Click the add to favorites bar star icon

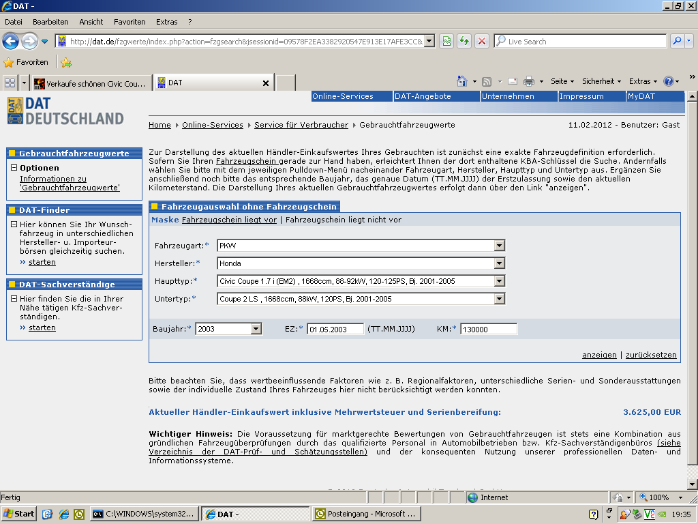(66, 62)
